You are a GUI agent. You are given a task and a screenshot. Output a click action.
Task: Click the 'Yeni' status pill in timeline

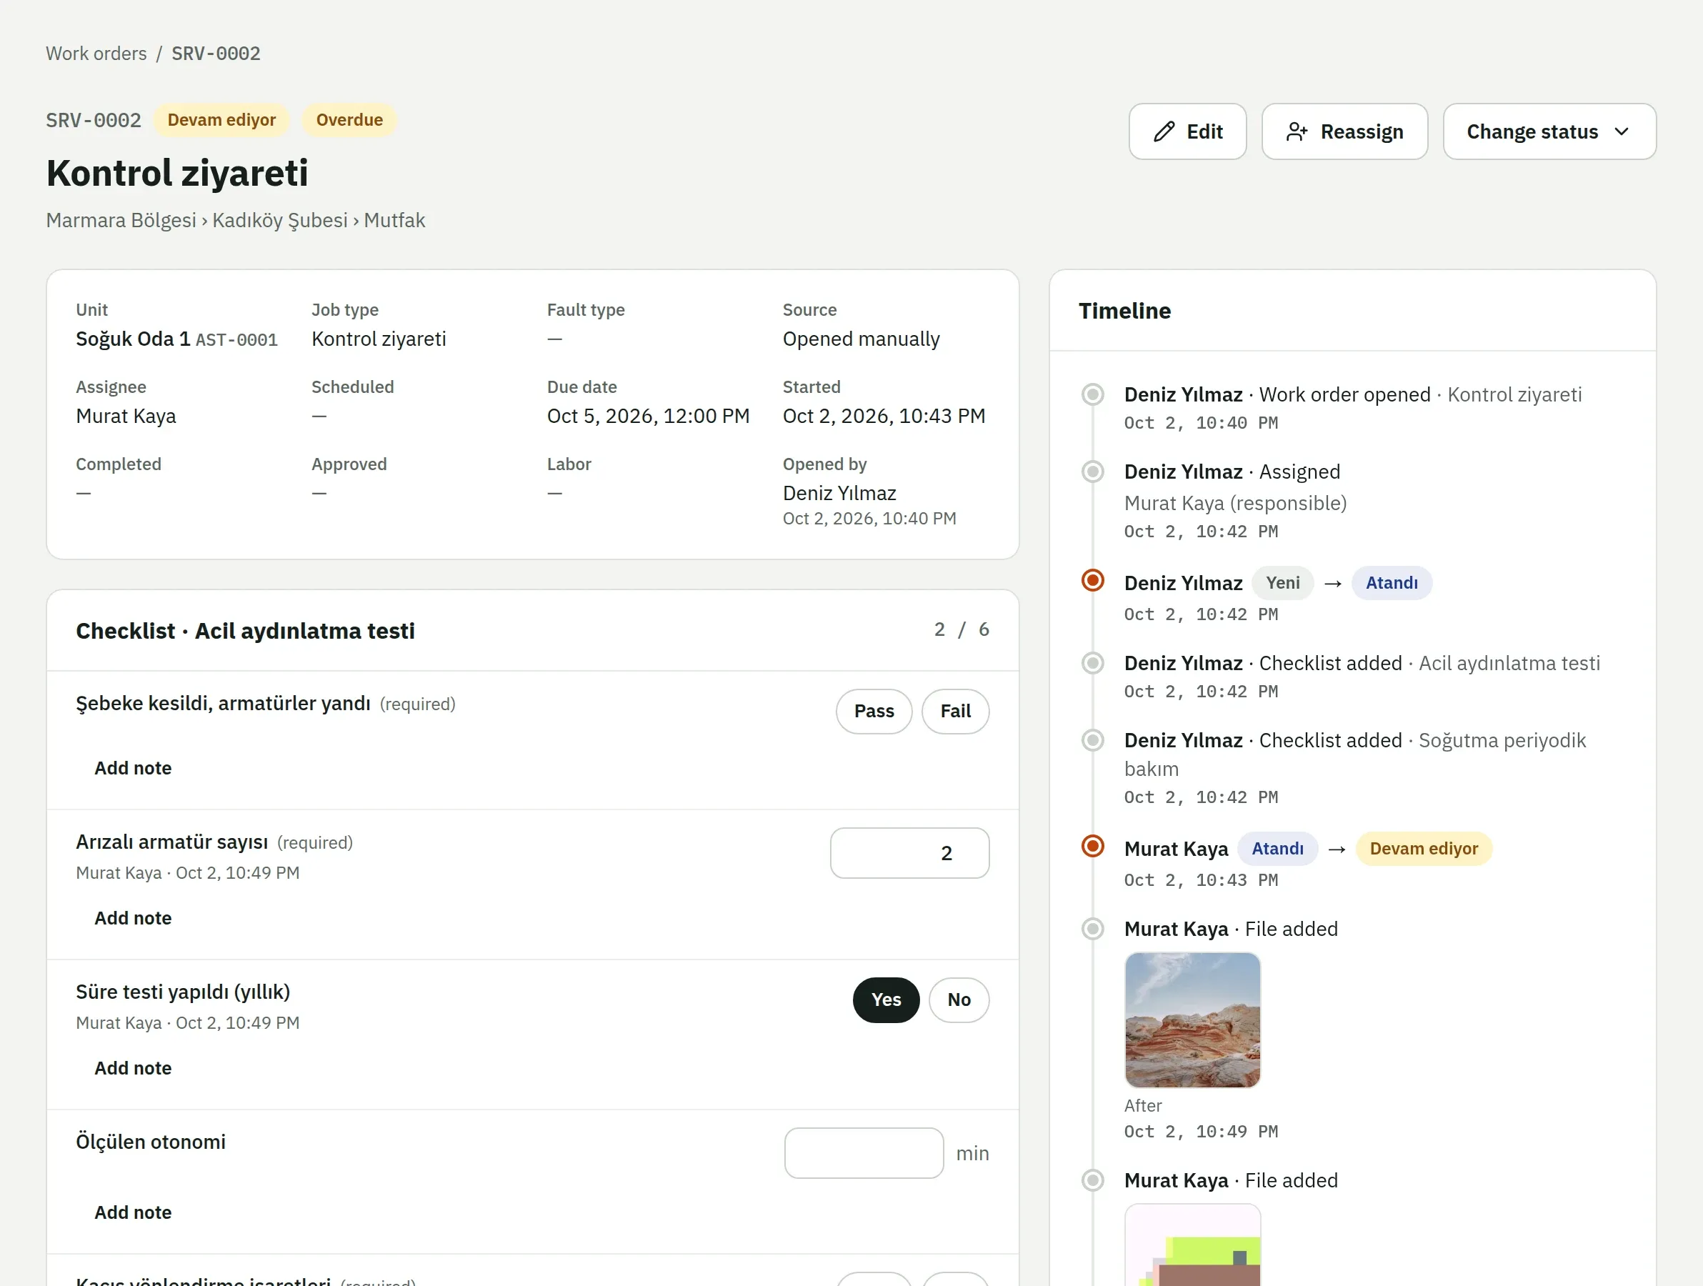[1283, 583]
